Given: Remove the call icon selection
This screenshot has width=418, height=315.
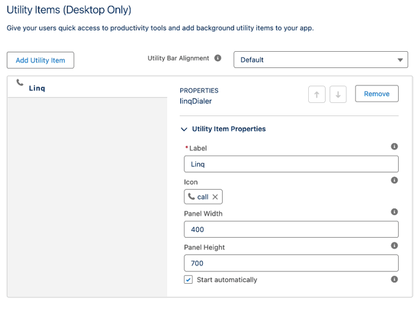Looking at the screenshot, I should pyautogui.click(x=215, y=197).
